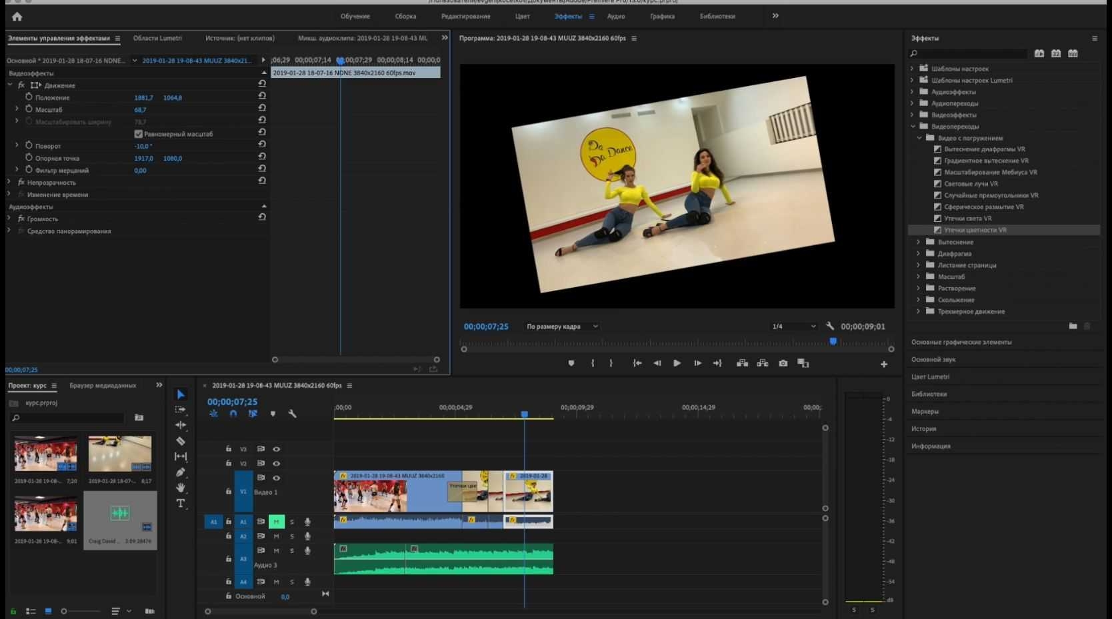Select the Hand tool

[x=181, y=488]
